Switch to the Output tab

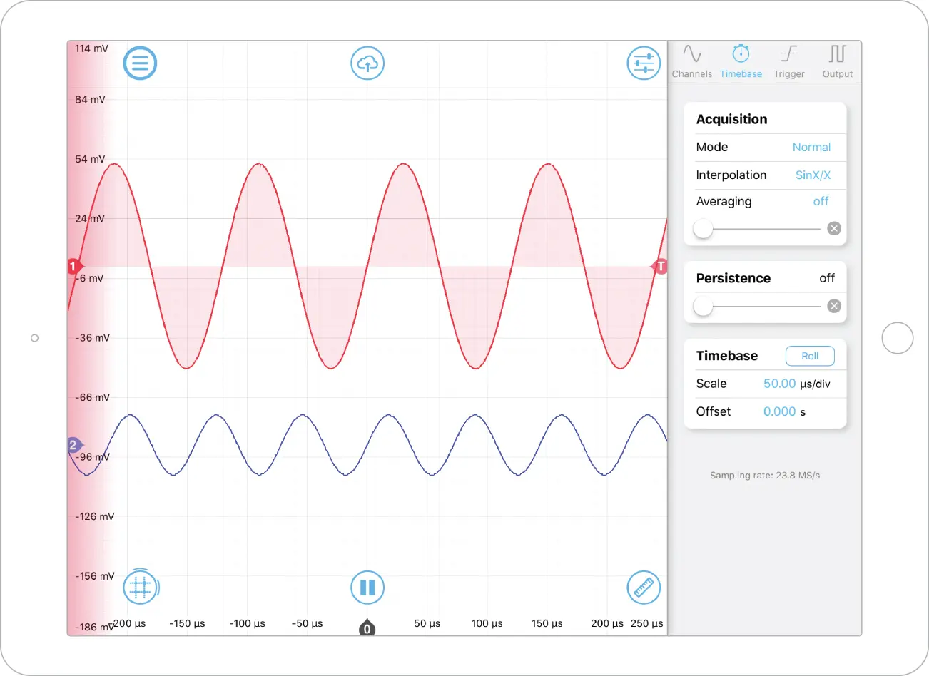(837, 61)
